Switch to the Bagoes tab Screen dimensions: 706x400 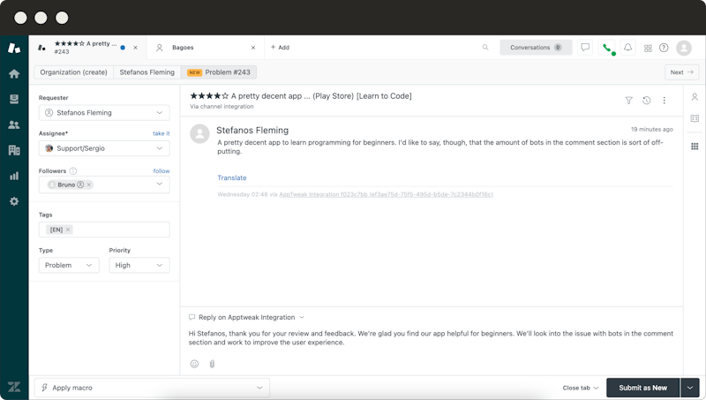tap(201, 48)
